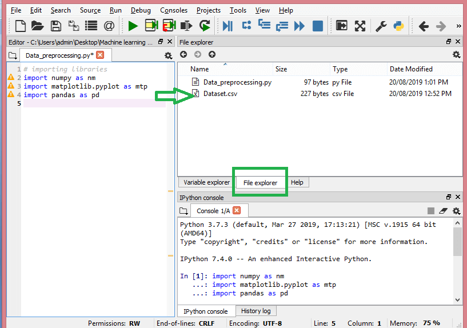Image resolution: width=467 pixels, height=328 pixels.
Task: Open the Consoles menu
Action: [173, 10]
